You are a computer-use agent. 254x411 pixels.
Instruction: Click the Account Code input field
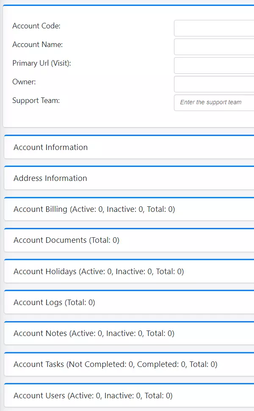click(x=214, y=28)
